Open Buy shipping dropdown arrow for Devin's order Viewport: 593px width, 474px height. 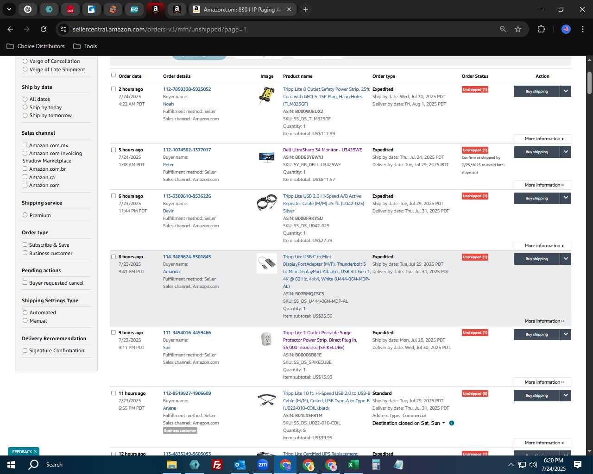[566, 198]
